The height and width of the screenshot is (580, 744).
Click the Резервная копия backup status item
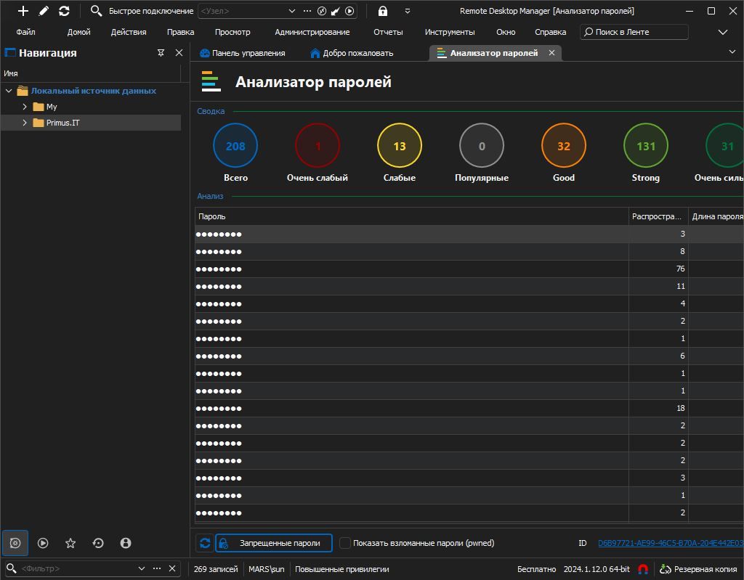point(698,569)
